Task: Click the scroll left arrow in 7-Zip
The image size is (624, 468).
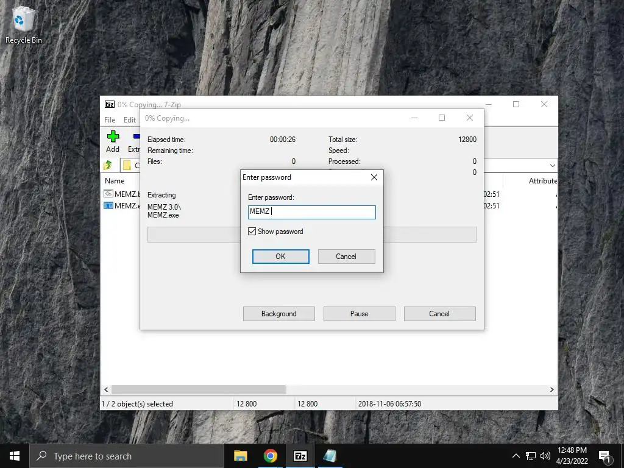Action: coord(106,389)
